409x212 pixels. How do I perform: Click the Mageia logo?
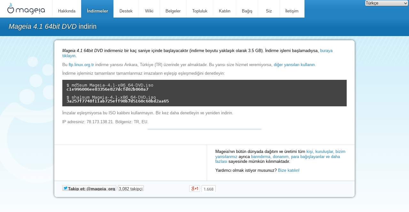(26, 9)
